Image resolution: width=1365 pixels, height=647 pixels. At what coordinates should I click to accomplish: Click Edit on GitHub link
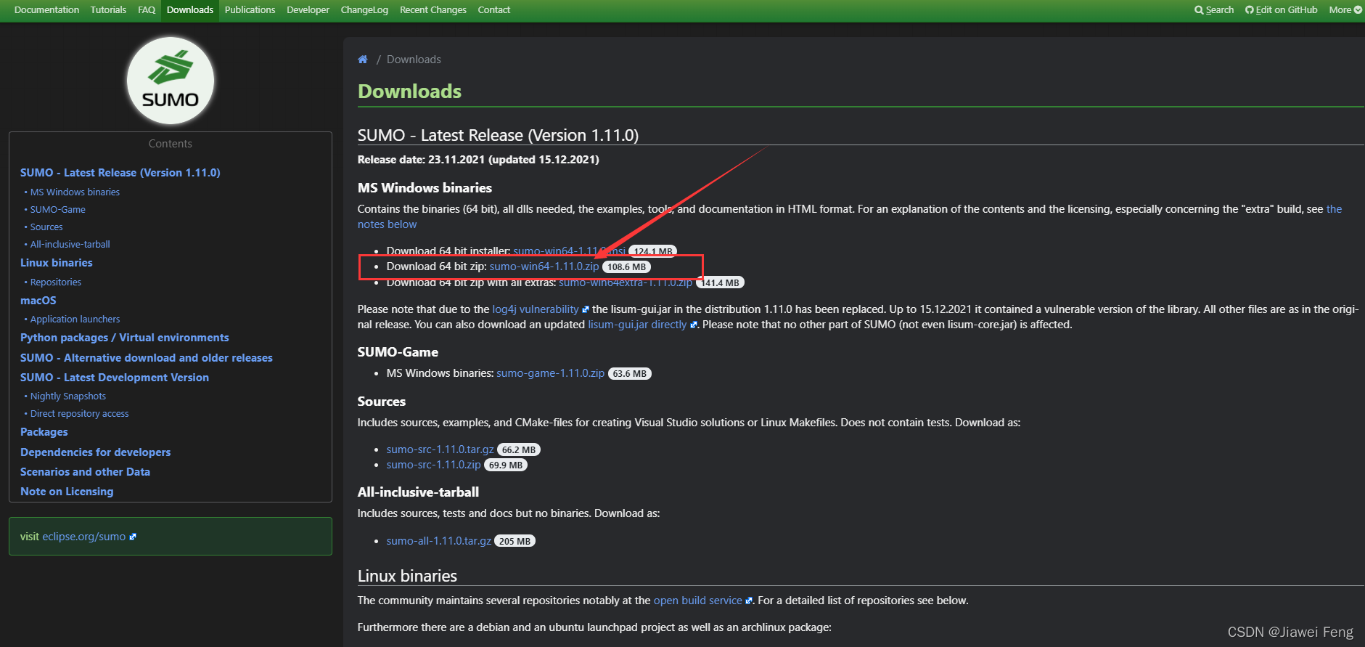[1282, 10]
